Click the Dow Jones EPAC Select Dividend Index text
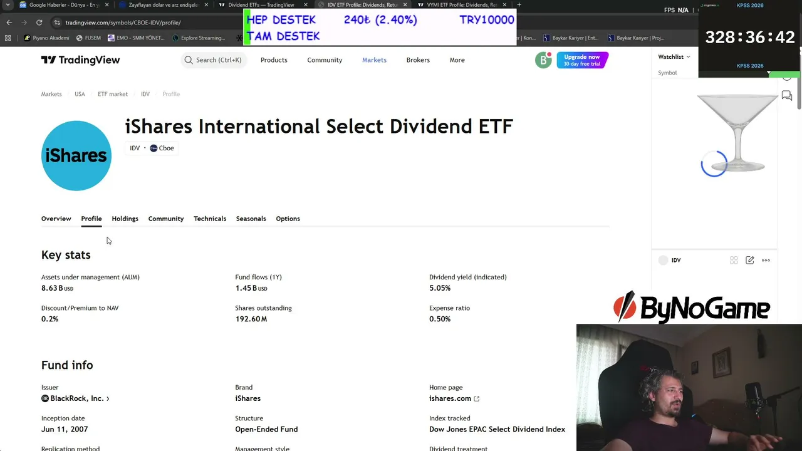The height and width of the screenshot is (451, 802). pos(497,430)
